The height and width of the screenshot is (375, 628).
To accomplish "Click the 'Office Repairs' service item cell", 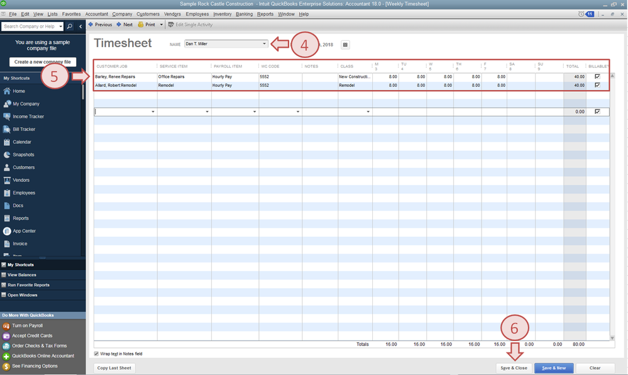I will 184,77.
